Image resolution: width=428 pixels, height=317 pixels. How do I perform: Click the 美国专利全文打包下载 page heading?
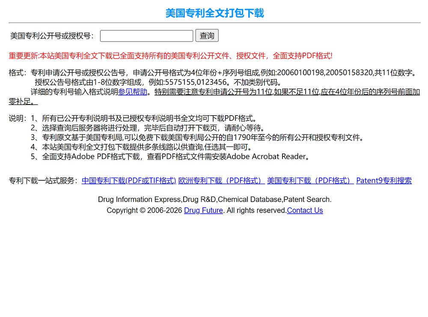(x=214, y=13)
